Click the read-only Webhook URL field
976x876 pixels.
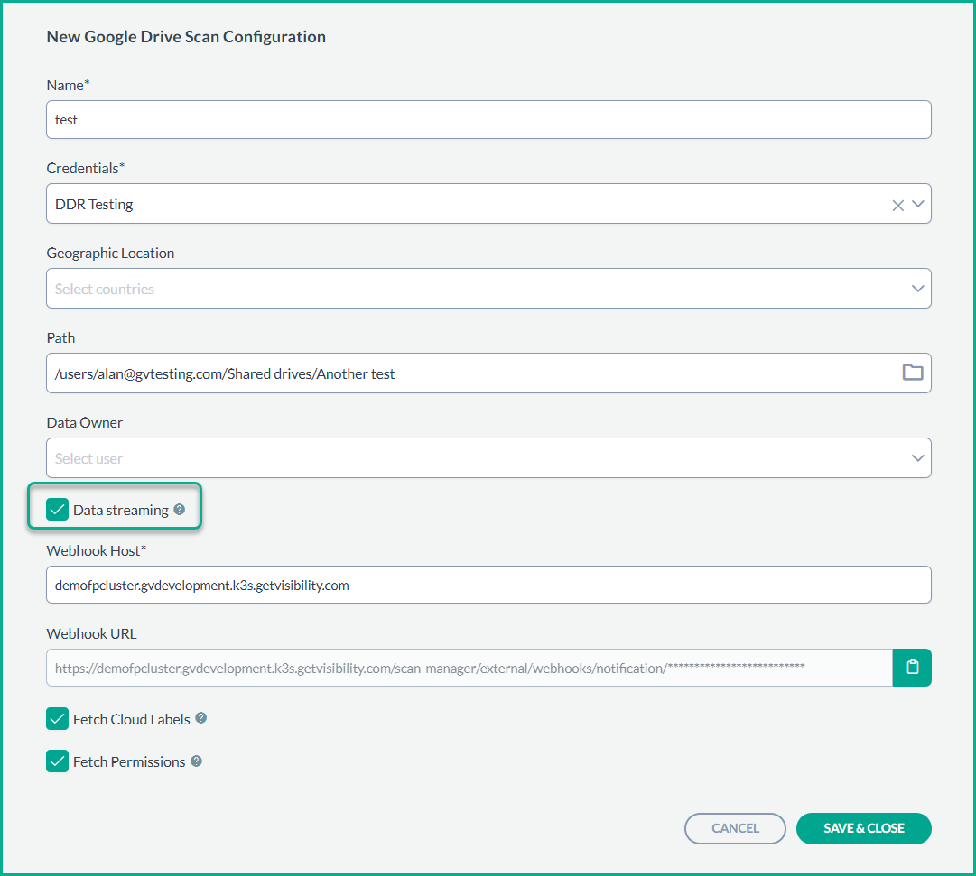pos(469,669)
